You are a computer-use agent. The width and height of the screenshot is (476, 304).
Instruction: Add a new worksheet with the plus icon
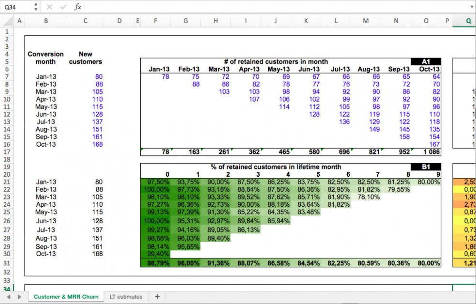click(x=157, y=296)
